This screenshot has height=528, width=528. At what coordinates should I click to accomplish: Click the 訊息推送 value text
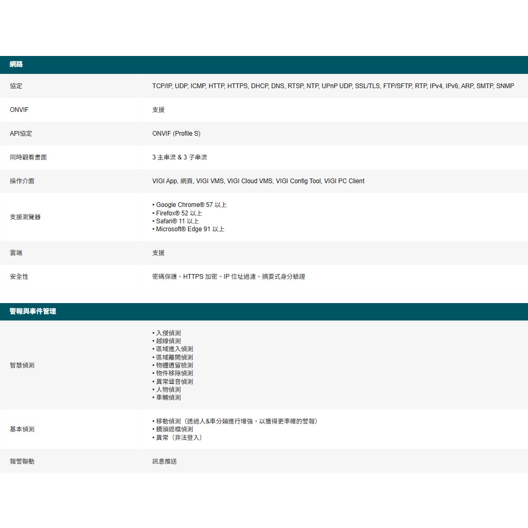click(x=165, y=461)
